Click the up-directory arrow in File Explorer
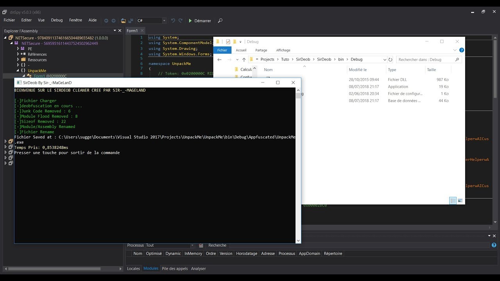 (x=244, y=60)
